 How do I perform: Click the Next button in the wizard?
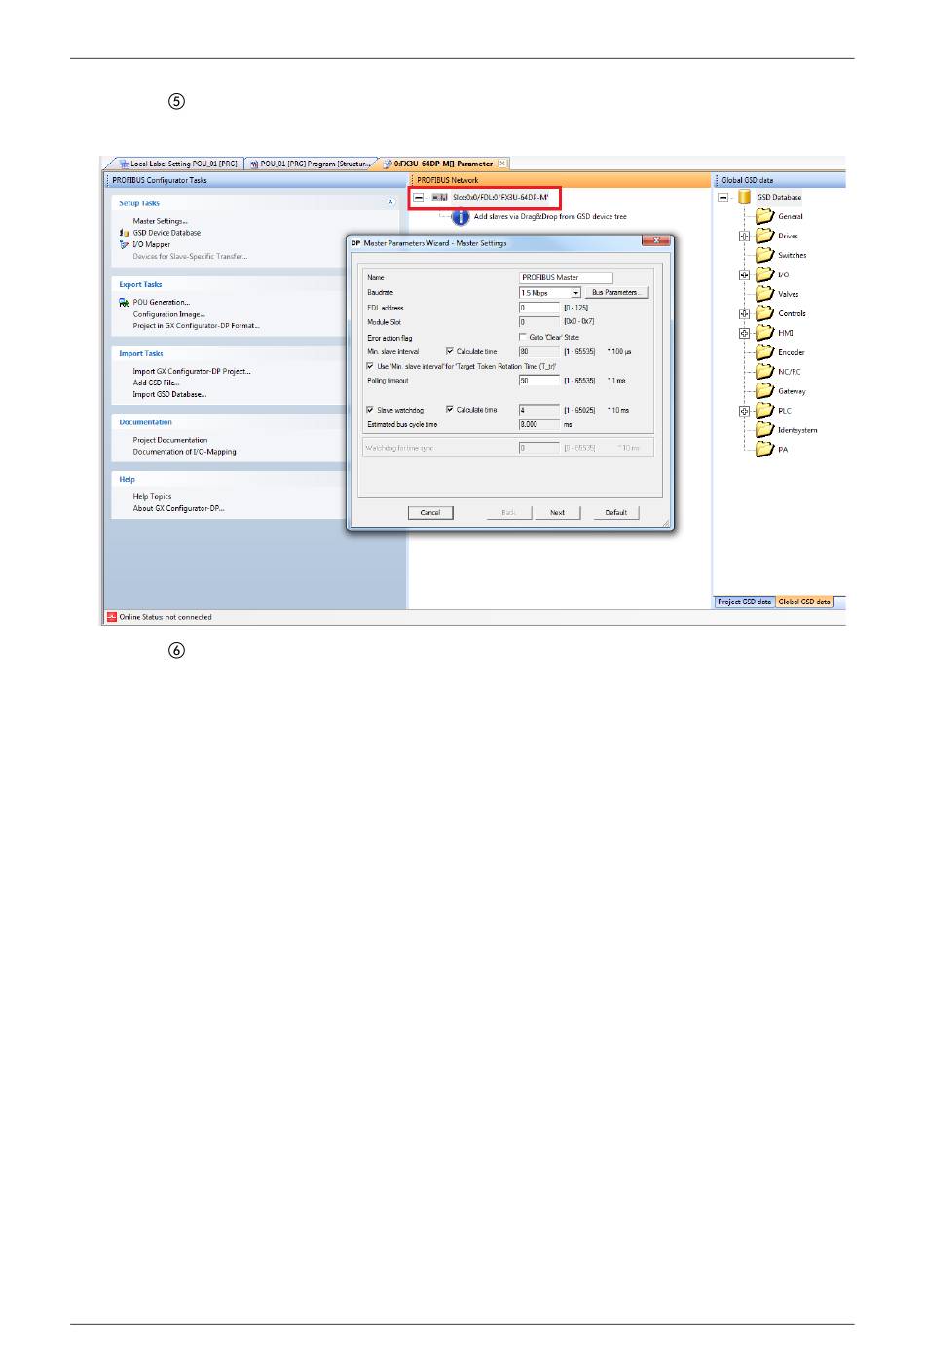click(x=557, y=512)
